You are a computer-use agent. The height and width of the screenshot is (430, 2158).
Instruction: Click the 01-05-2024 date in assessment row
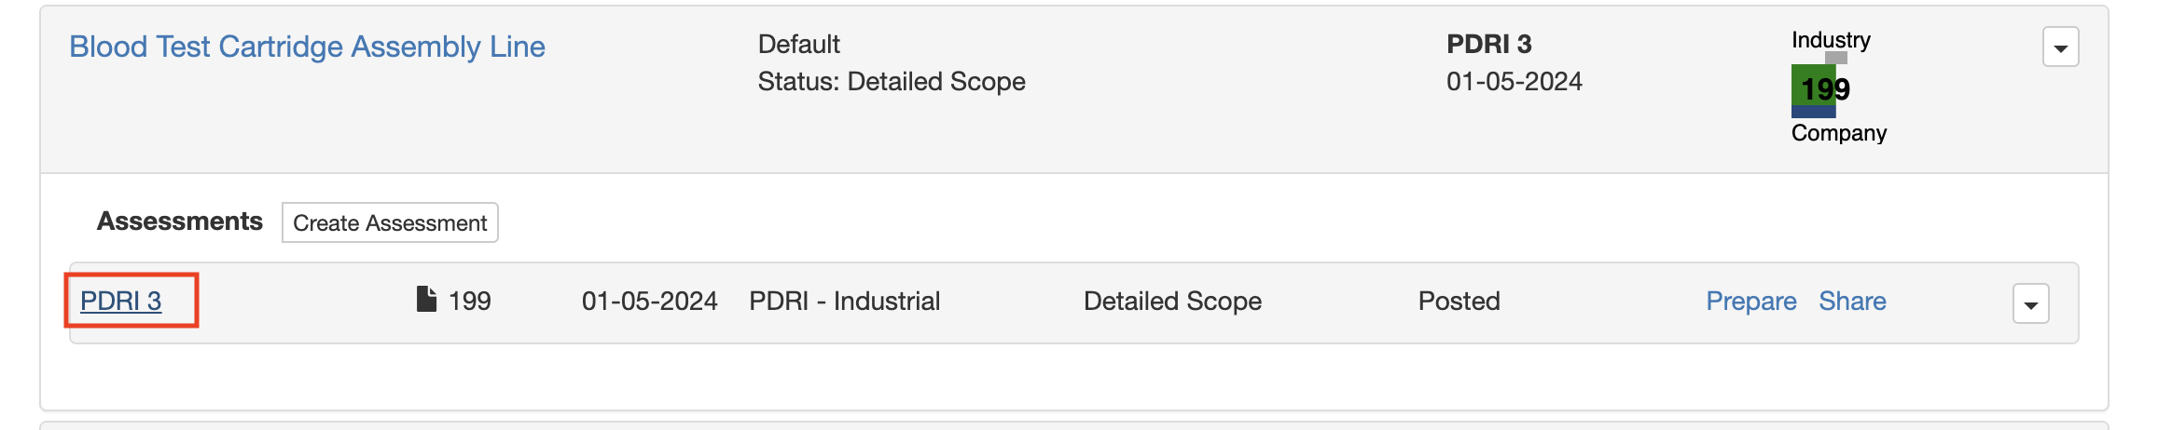pos(650,301)
